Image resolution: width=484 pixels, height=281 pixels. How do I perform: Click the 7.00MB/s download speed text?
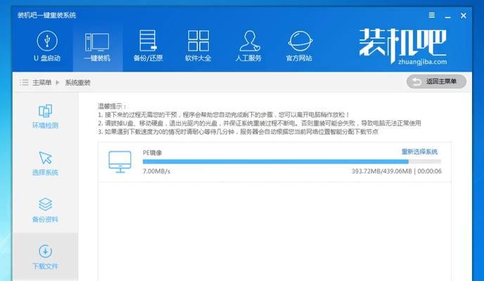(x=156, y=171)
